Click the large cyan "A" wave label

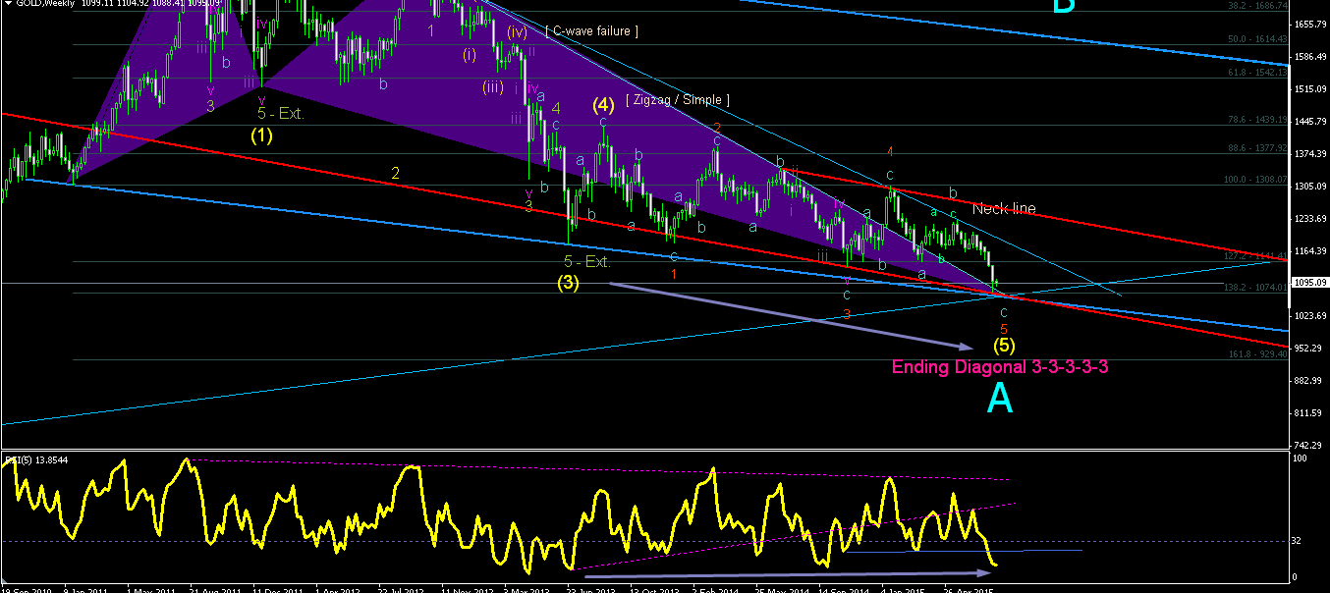pos(999,398)
